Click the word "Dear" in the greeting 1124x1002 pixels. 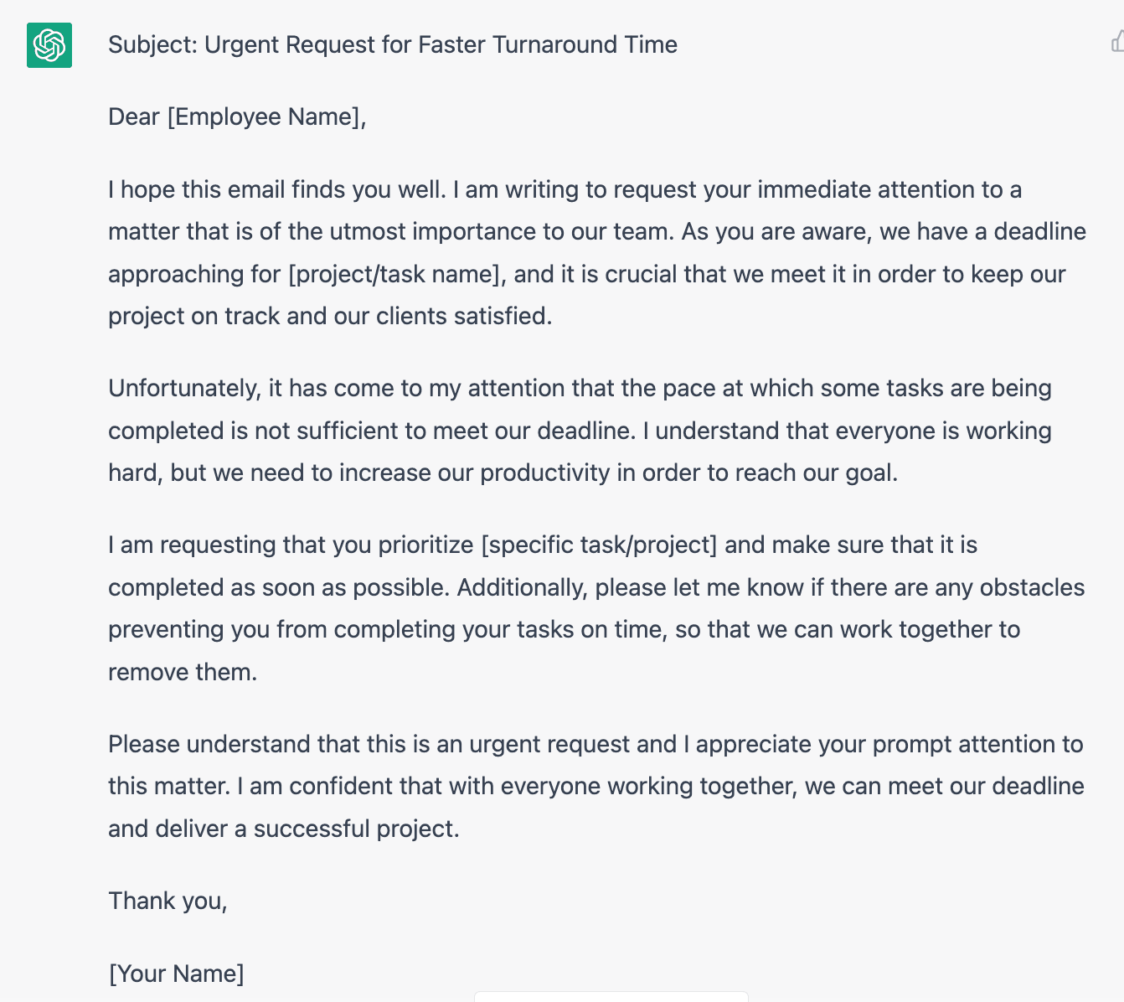[134, 116]
